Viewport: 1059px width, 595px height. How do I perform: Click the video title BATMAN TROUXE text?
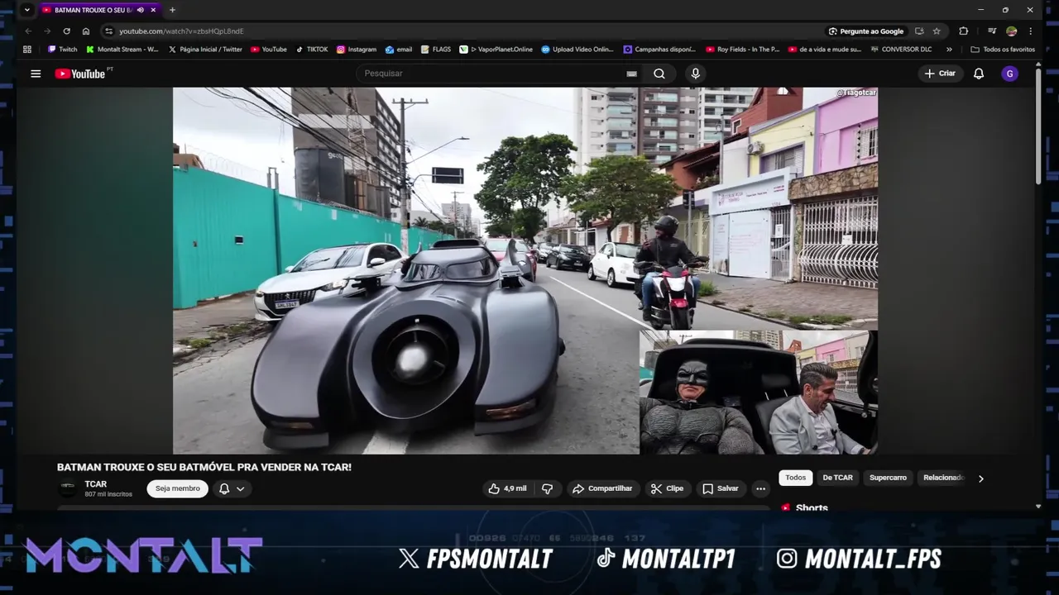coord(204,467)
